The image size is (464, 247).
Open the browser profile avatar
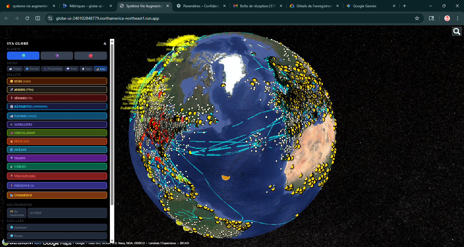tap(447, 18)
